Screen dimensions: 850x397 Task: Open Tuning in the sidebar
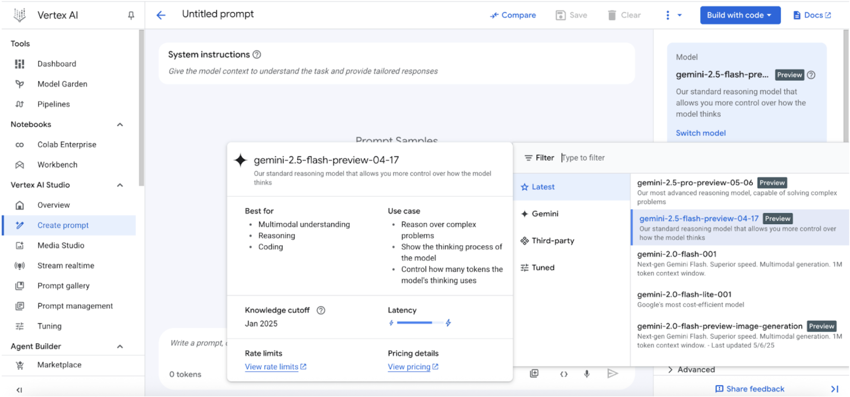pos(49,326)
